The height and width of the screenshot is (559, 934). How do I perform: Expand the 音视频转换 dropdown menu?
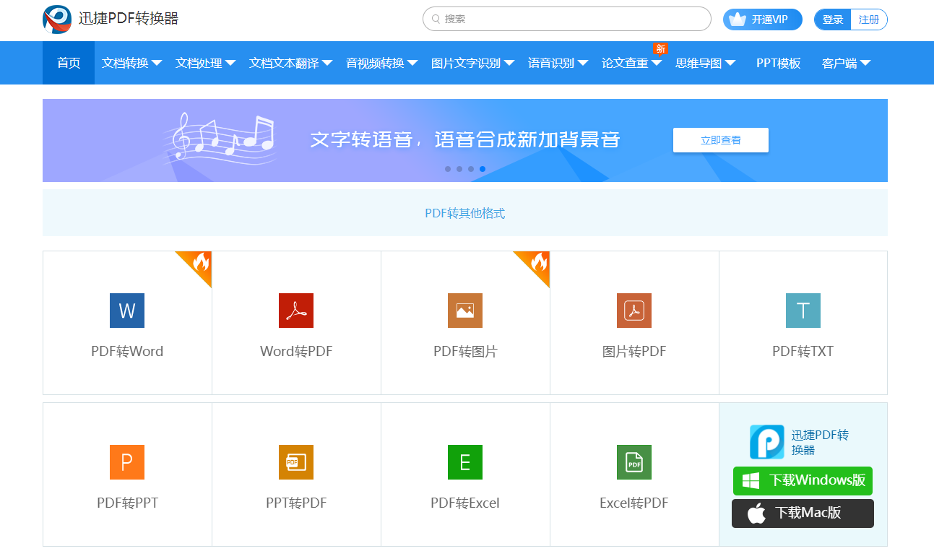[381, 63]
